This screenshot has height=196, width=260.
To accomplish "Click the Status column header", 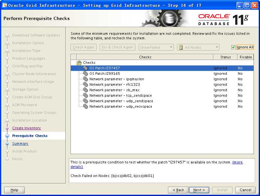I will tap(225, 57).
